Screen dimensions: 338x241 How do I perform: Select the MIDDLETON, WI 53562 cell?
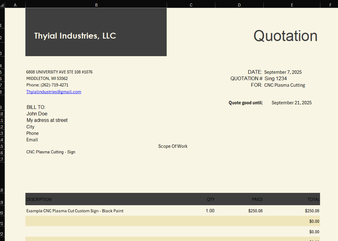click(x=47, y=78)
